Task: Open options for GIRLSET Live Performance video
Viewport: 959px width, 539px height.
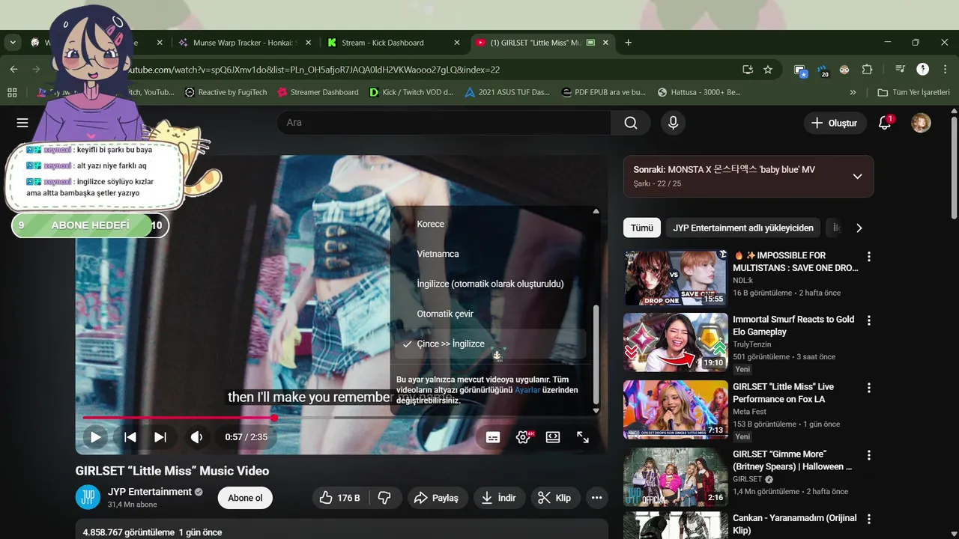Action: [869, 388]
